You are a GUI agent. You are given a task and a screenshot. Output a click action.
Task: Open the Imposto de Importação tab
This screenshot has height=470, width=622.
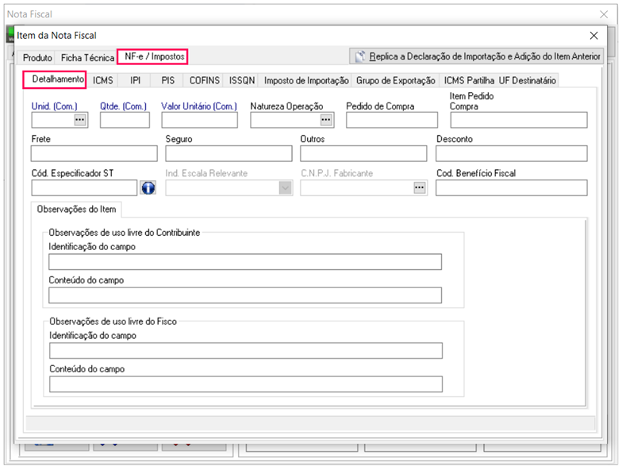coord(306,80)
